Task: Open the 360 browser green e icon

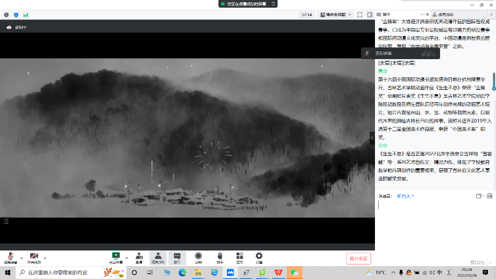Action: [262, 273]
